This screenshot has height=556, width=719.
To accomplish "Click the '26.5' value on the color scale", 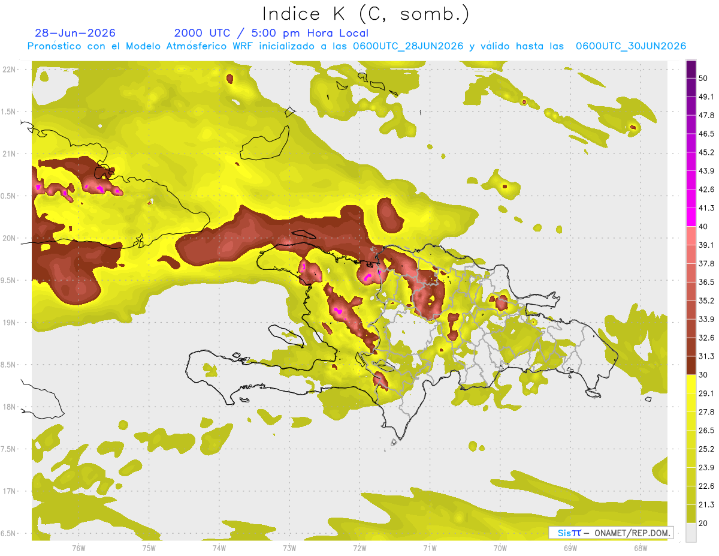I will point(706,430).
